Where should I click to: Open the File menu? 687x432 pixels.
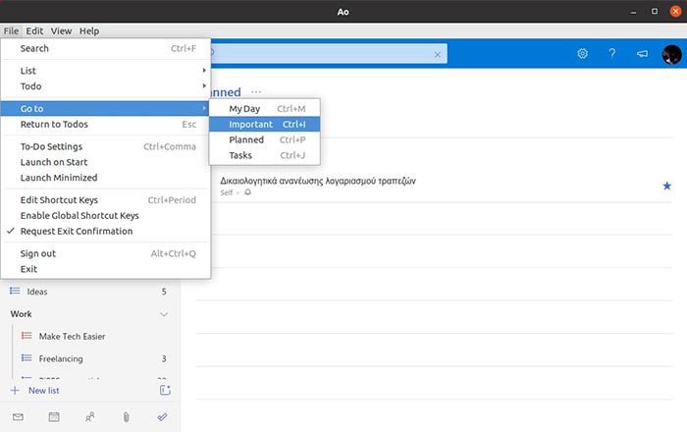click(x=11, y=31)
